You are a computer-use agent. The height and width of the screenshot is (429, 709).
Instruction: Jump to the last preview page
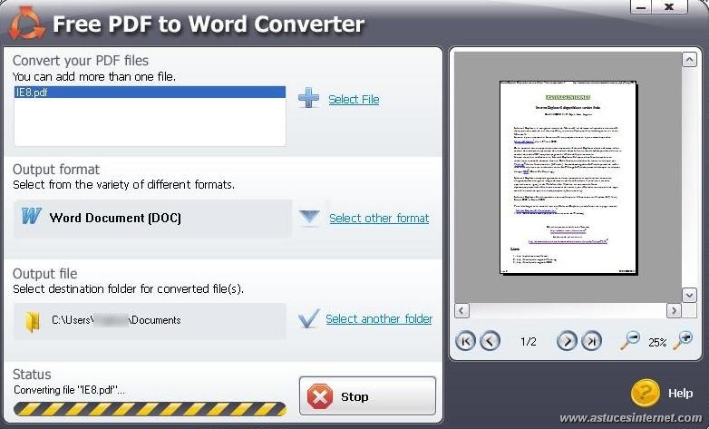pyautogui.click(x=591, y=341)
